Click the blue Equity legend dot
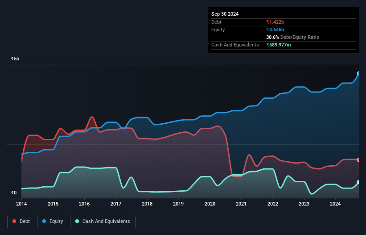366x235 pixels. tap(44, 221)
